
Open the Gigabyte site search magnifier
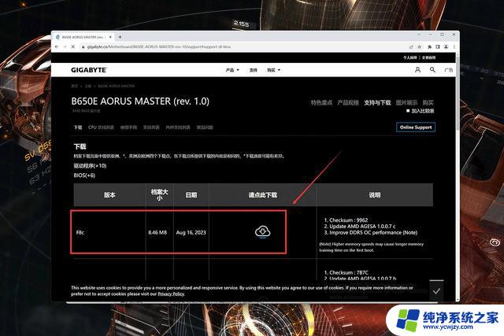432,70
